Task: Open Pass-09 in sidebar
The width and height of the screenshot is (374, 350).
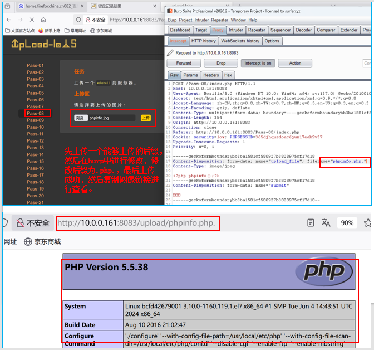Action: point(35,120)
